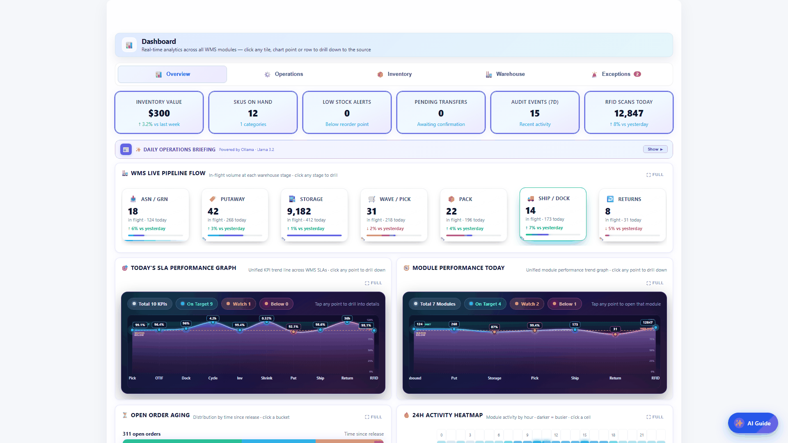Switch to the Overview tab

point(172,74)
